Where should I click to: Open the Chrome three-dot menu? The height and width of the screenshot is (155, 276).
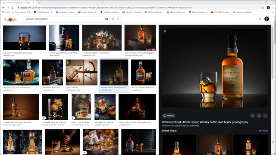273,8
